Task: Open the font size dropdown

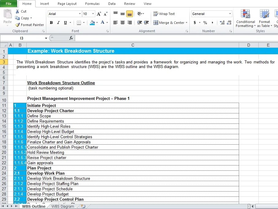Action: 93,14
